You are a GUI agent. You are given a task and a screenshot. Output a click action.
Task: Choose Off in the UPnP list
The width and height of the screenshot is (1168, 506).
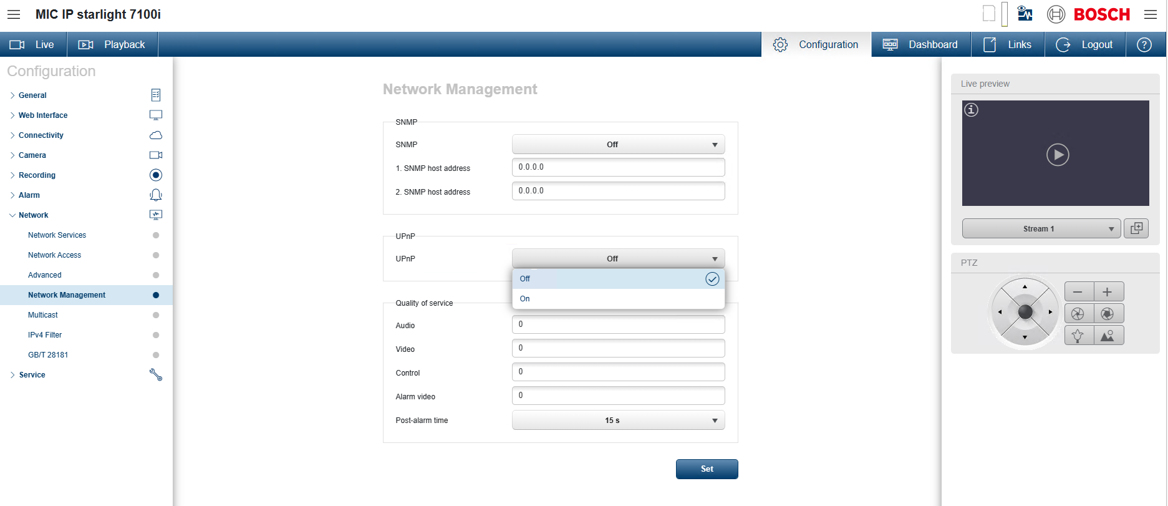tap(619, 279)
